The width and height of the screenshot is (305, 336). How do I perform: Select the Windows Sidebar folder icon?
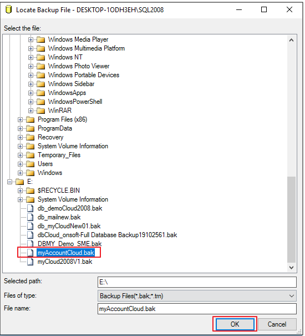(x=40, y=84)
